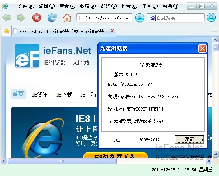Click the horizontal scrollbar right arrow
The image size is (219, 176).
[x=208, y=161]
